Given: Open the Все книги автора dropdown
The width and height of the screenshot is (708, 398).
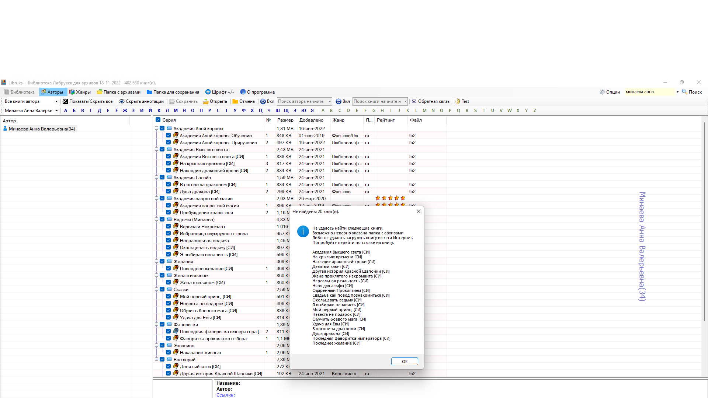Looking at the screenshot, I should click(56, 101).
